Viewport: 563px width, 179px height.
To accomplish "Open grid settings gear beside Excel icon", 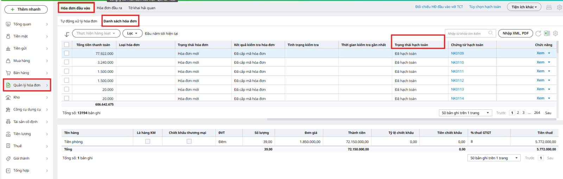I will [555, 33].
